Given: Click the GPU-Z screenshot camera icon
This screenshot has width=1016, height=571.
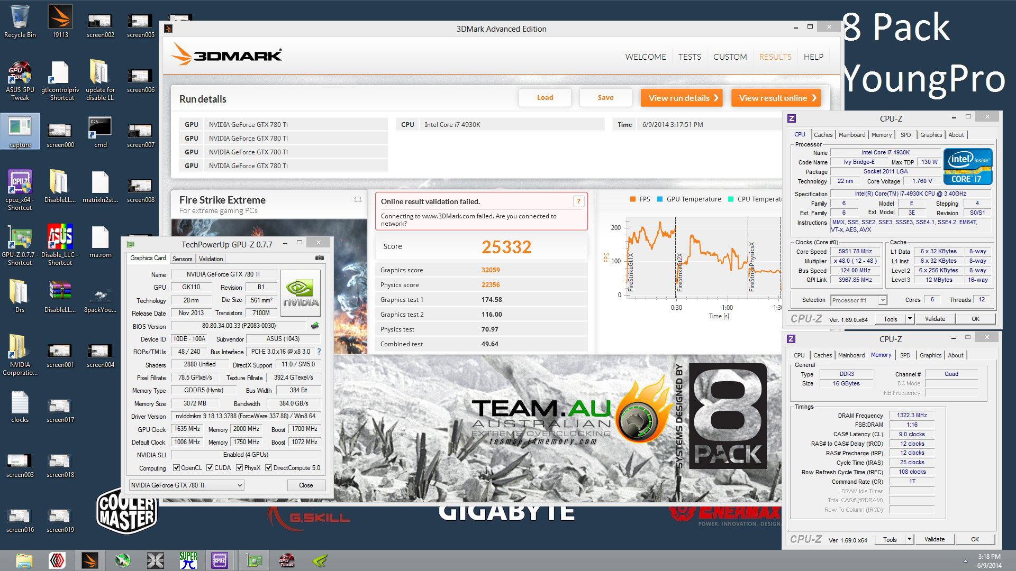Looking at the screenshot, I should [x=320, y=258].
